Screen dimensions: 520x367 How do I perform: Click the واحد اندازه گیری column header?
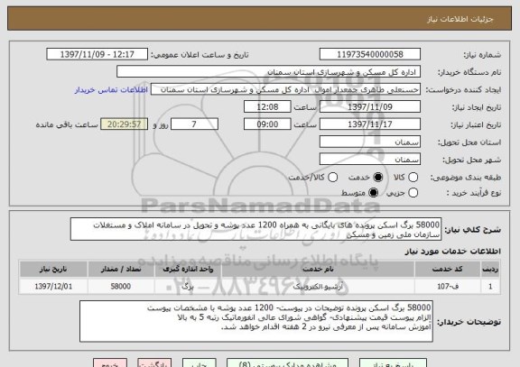[188, 269]
